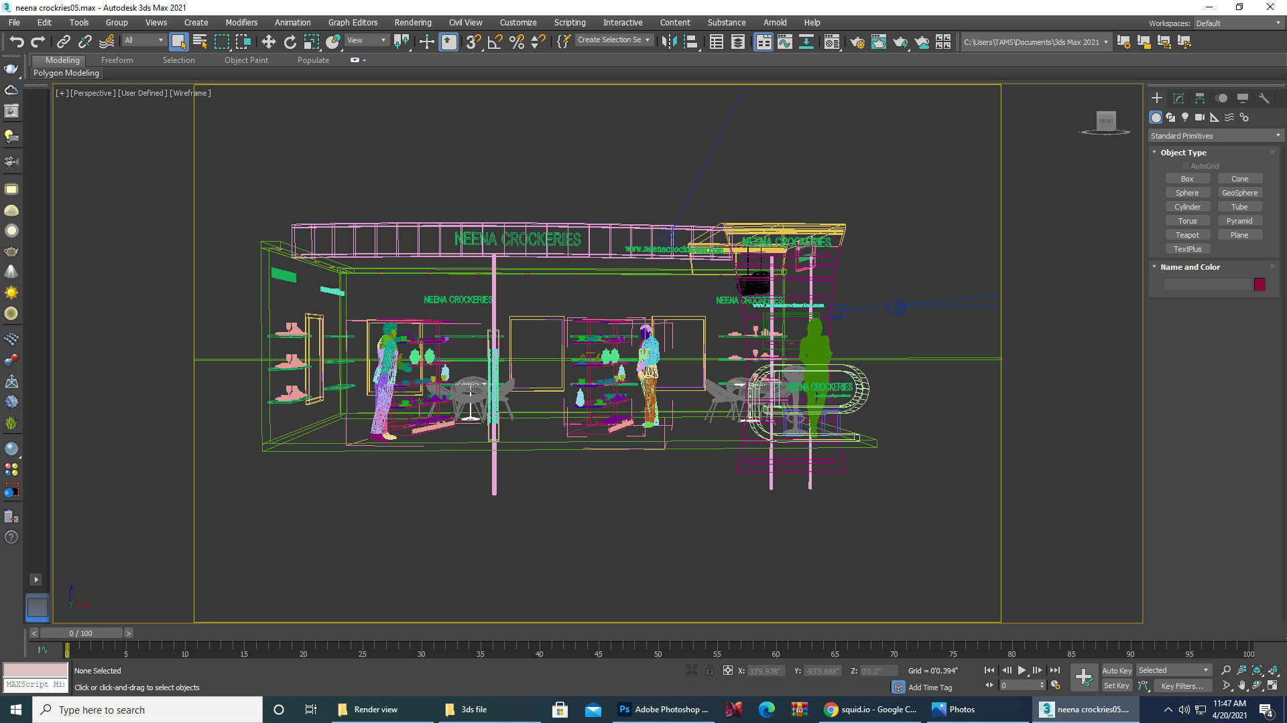This screenshot has height=723, width=1287.
Task: Create a Teapot primitive
Action: point(1187,235)
